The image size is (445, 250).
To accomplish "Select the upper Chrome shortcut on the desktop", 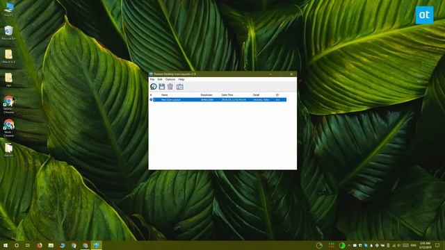I will point(9,105).
